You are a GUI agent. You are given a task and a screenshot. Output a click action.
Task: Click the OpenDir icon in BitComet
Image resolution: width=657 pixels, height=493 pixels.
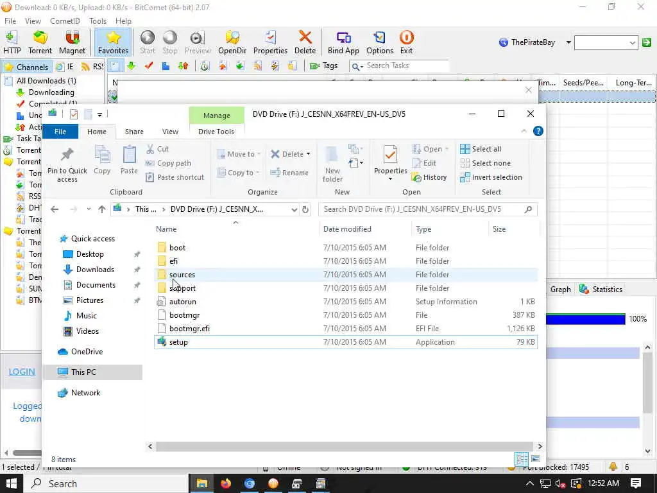click(232, 42)
